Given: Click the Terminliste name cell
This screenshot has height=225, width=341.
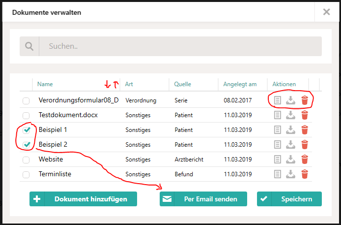Looking at the screenshot, I should pos(55,174).
